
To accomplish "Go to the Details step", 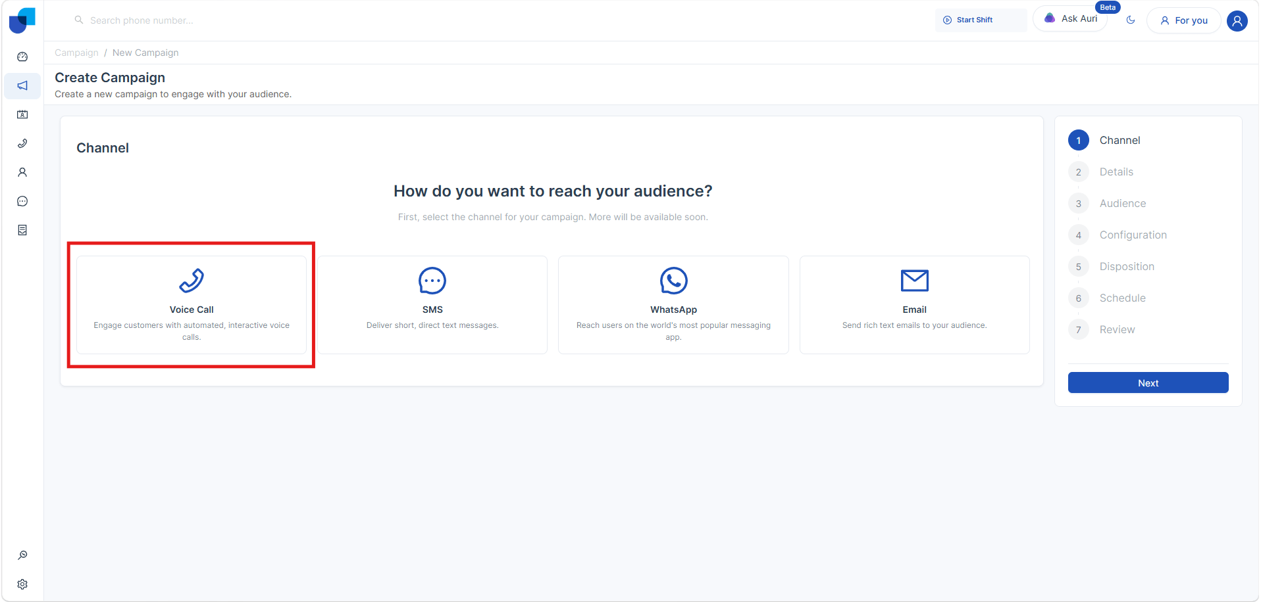I will click(1116, 172).
